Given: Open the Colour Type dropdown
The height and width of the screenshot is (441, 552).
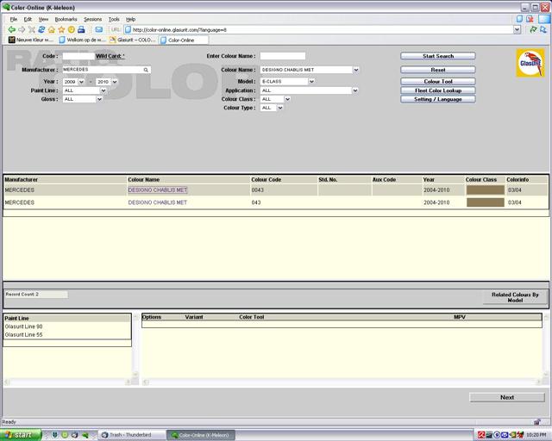Looking at the screenshot, I should 280,108.
